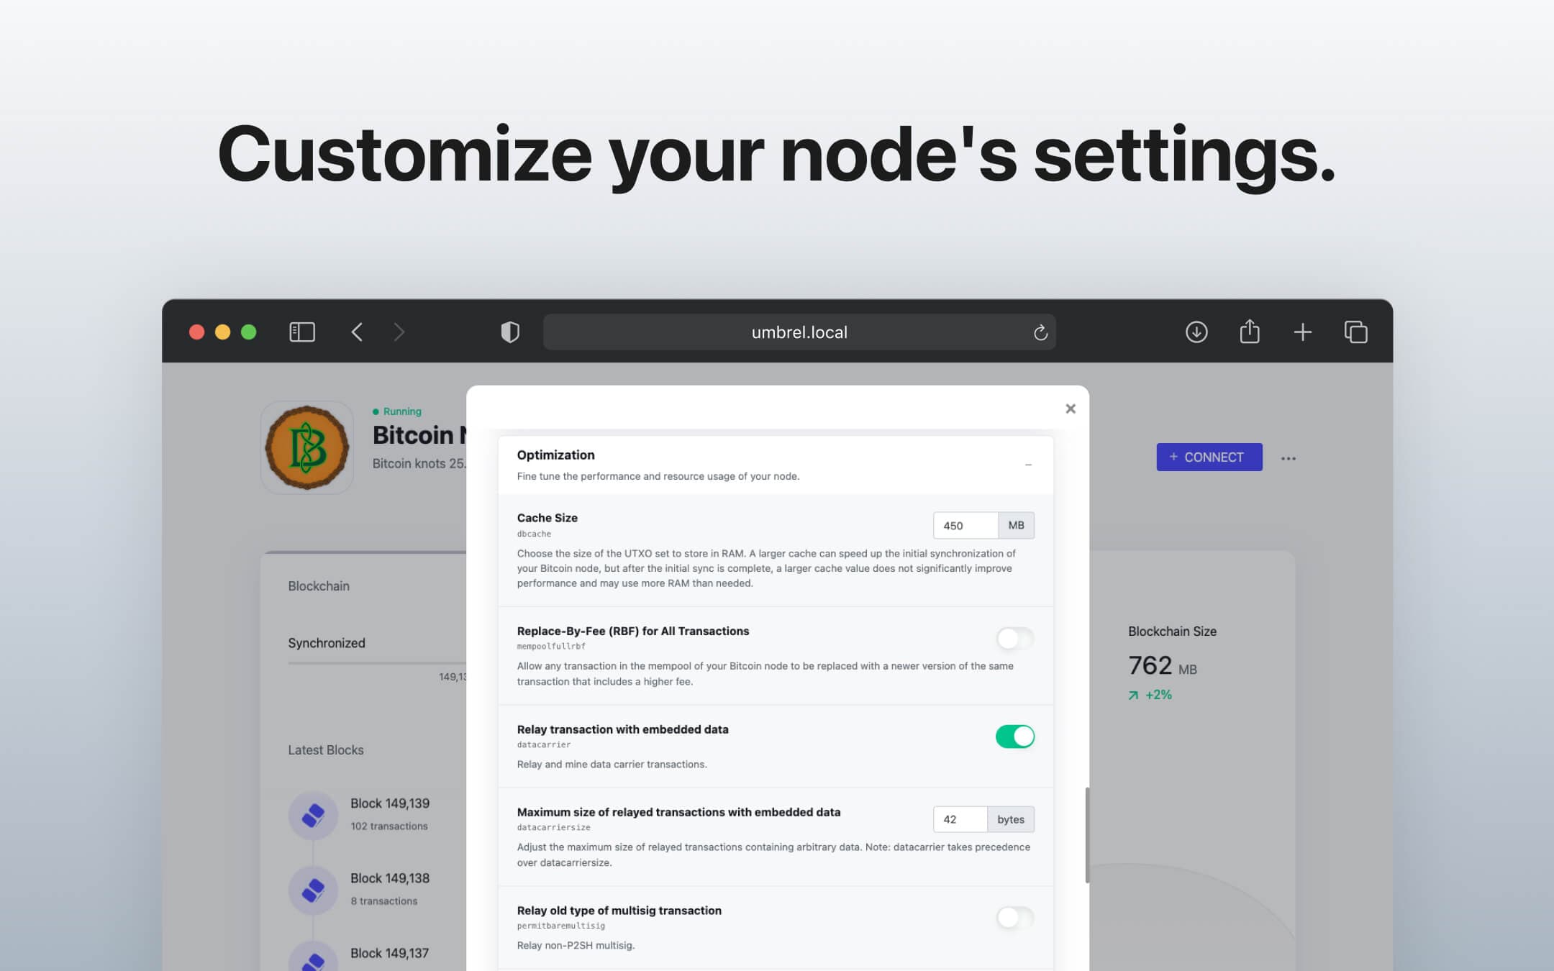
Task: Go back using browser back arrow
Action: point(357,332)
